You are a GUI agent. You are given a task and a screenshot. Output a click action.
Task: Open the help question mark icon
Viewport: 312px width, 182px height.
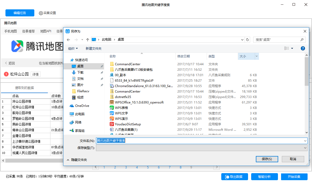click(x=303, y=48)
